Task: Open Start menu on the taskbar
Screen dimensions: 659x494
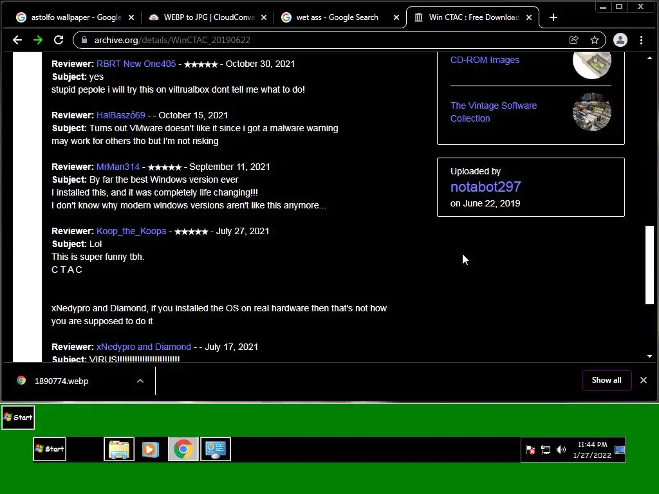Action: click(50, 449)
